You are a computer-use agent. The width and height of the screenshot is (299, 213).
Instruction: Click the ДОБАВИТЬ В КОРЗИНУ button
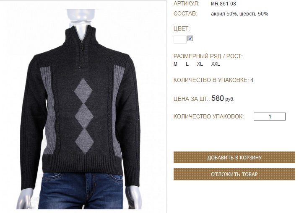(234, 157)
